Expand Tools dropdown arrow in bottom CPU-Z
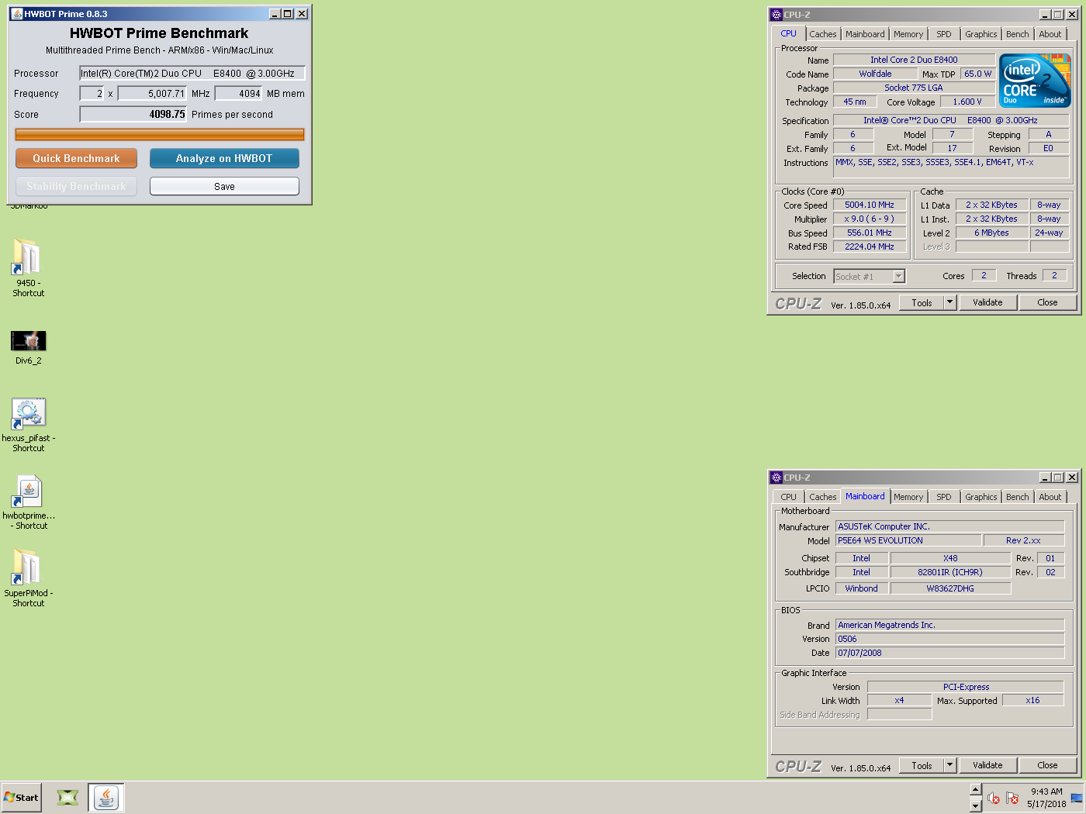This screenshot has height=814, width=1086. [x=949, y=766]
